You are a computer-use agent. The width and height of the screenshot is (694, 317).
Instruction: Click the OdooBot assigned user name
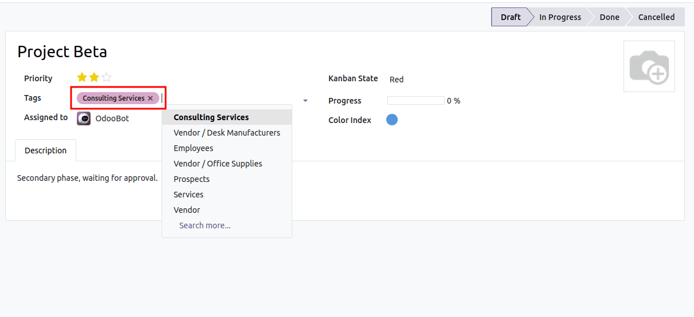[112, 118]
